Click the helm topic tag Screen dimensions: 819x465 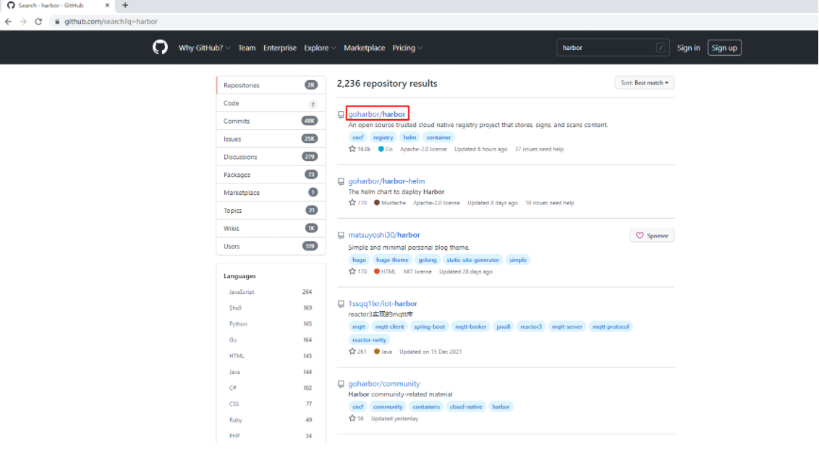(x=409, y=137)
